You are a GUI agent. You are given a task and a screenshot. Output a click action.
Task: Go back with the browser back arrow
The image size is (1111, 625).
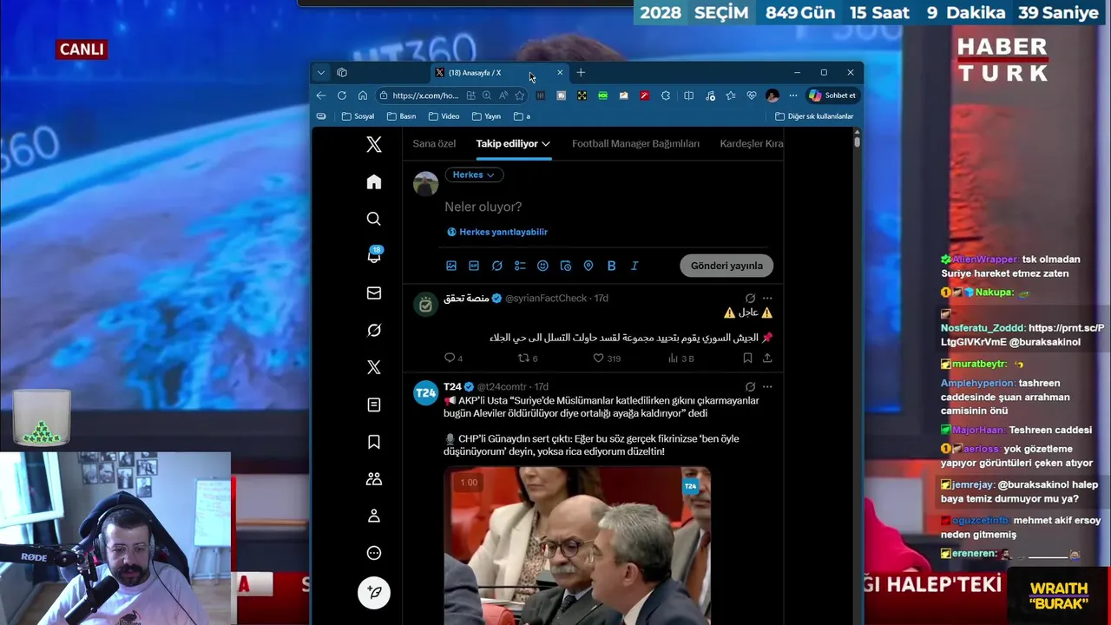(321, 95)
